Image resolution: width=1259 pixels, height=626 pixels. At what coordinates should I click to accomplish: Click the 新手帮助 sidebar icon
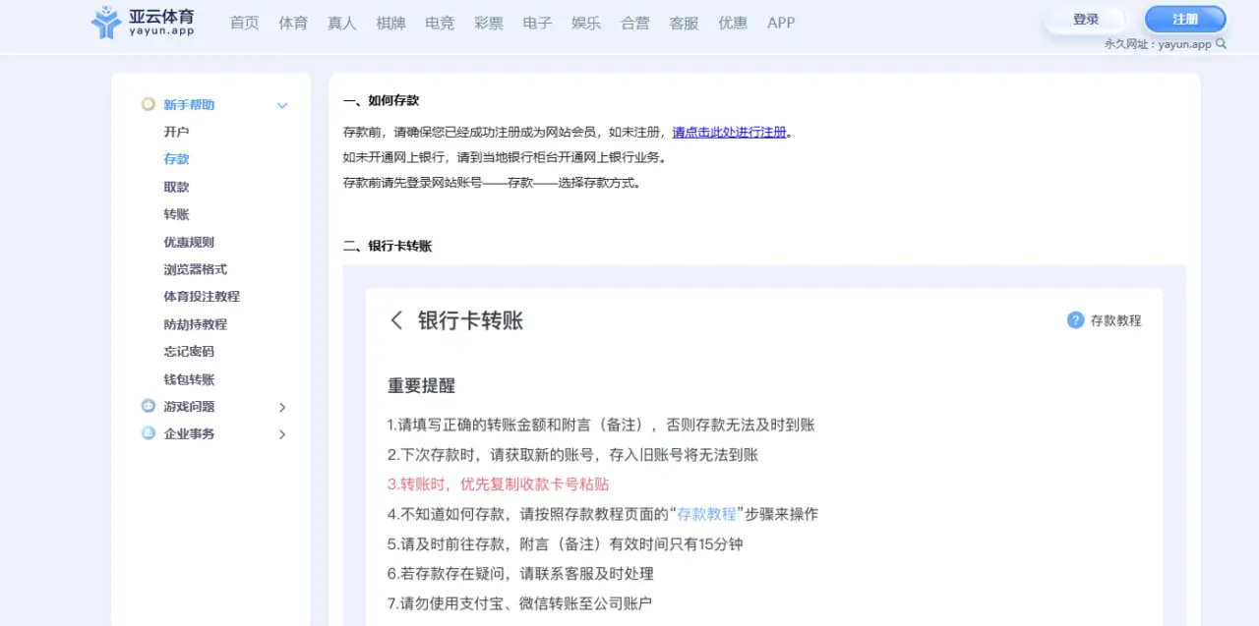click(149, 104)
